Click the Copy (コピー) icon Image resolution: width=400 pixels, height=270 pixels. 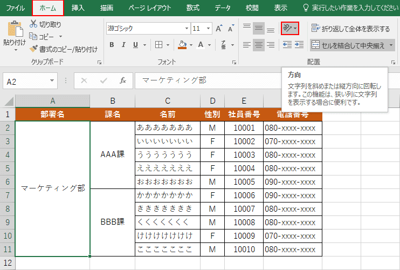tap(33, 37)
